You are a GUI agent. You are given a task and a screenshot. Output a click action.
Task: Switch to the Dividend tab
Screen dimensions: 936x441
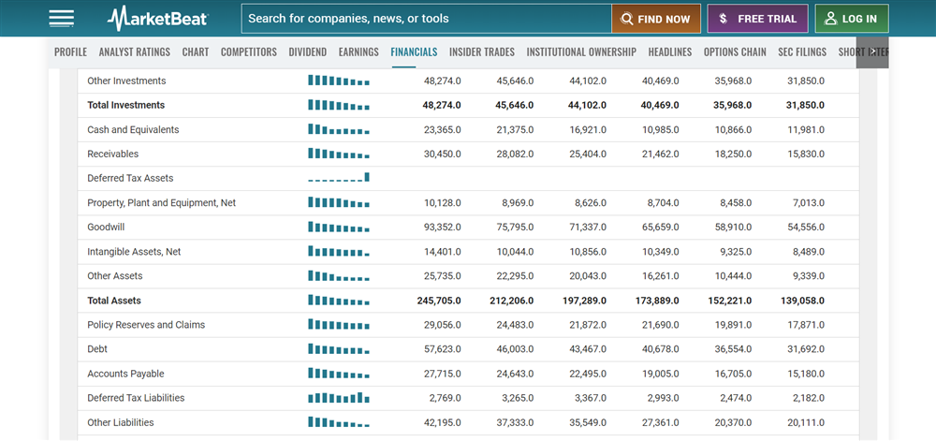click(308, 52)
